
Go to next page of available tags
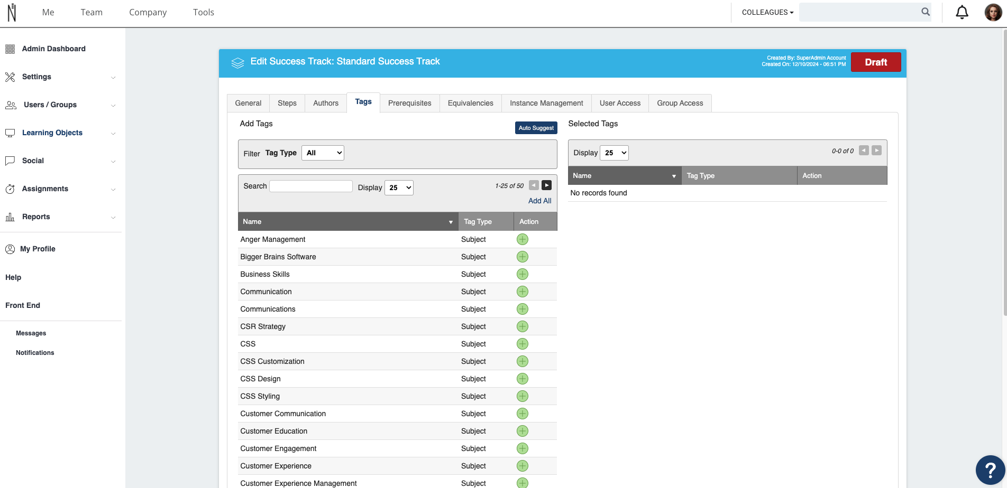point(546,185)
